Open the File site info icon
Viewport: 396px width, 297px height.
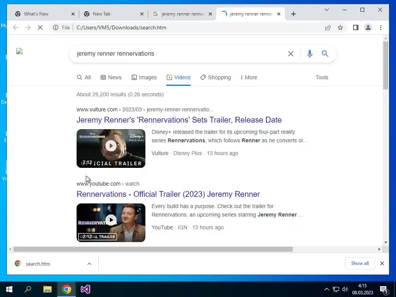[x=56, y=27]
